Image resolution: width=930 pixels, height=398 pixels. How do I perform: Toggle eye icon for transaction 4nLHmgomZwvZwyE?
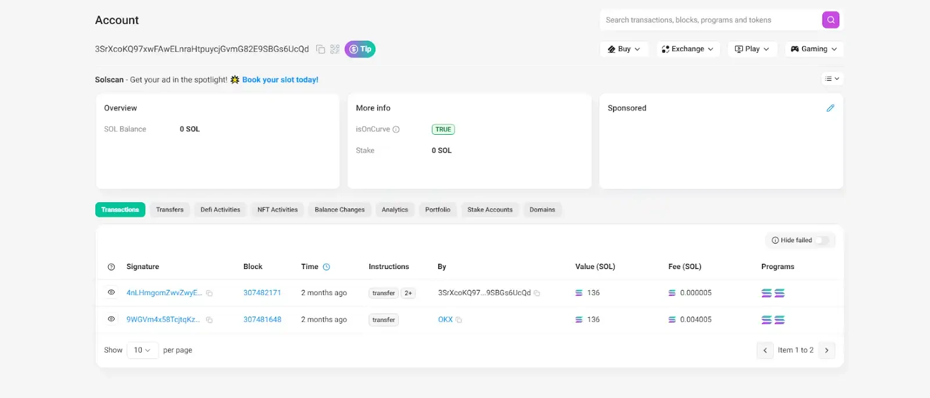(111, 293)
